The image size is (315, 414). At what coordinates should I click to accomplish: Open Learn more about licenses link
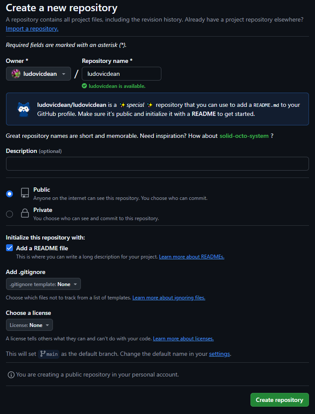[183, 339]
